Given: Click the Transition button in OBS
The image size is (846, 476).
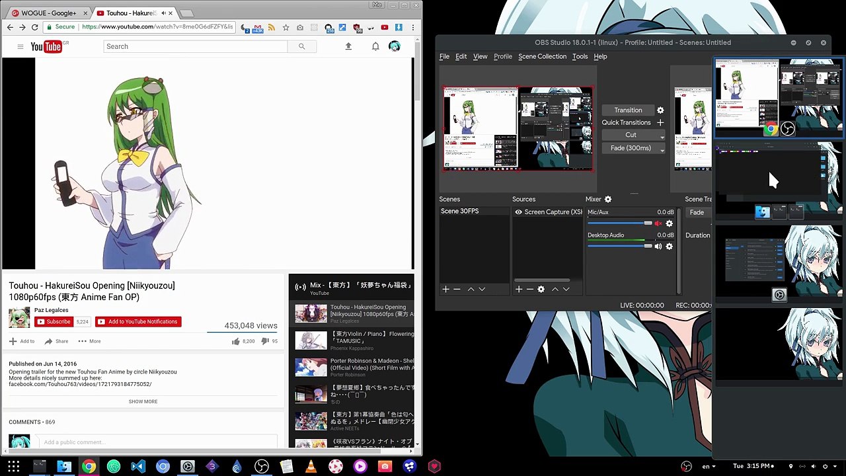Looking at the screenshot, I should (x=628, y=110).
